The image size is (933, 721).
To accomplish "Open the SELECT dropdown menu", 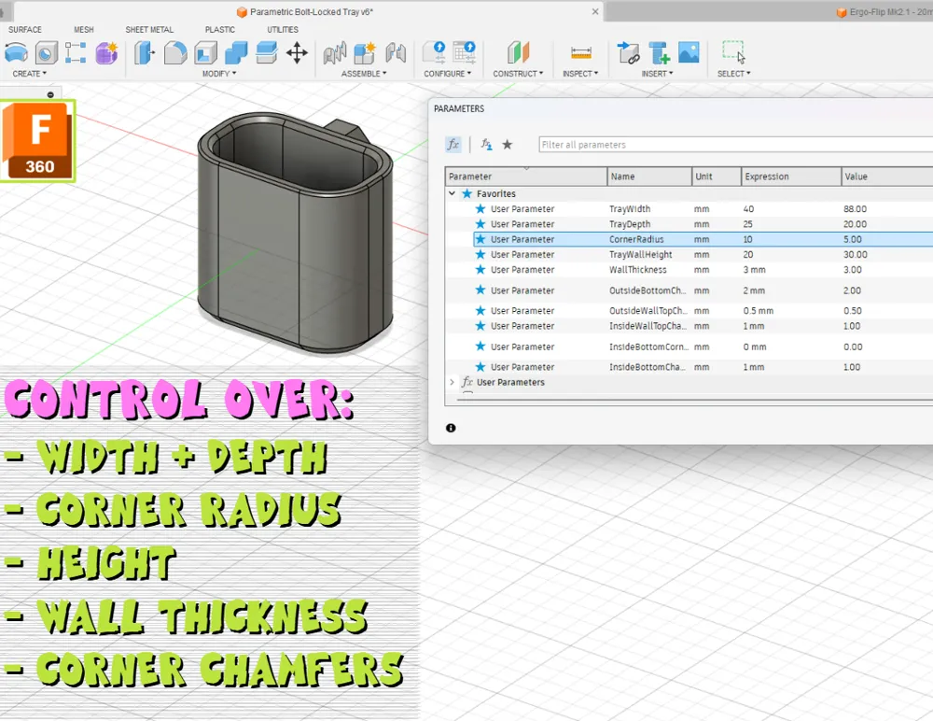I will click(733, 73).
